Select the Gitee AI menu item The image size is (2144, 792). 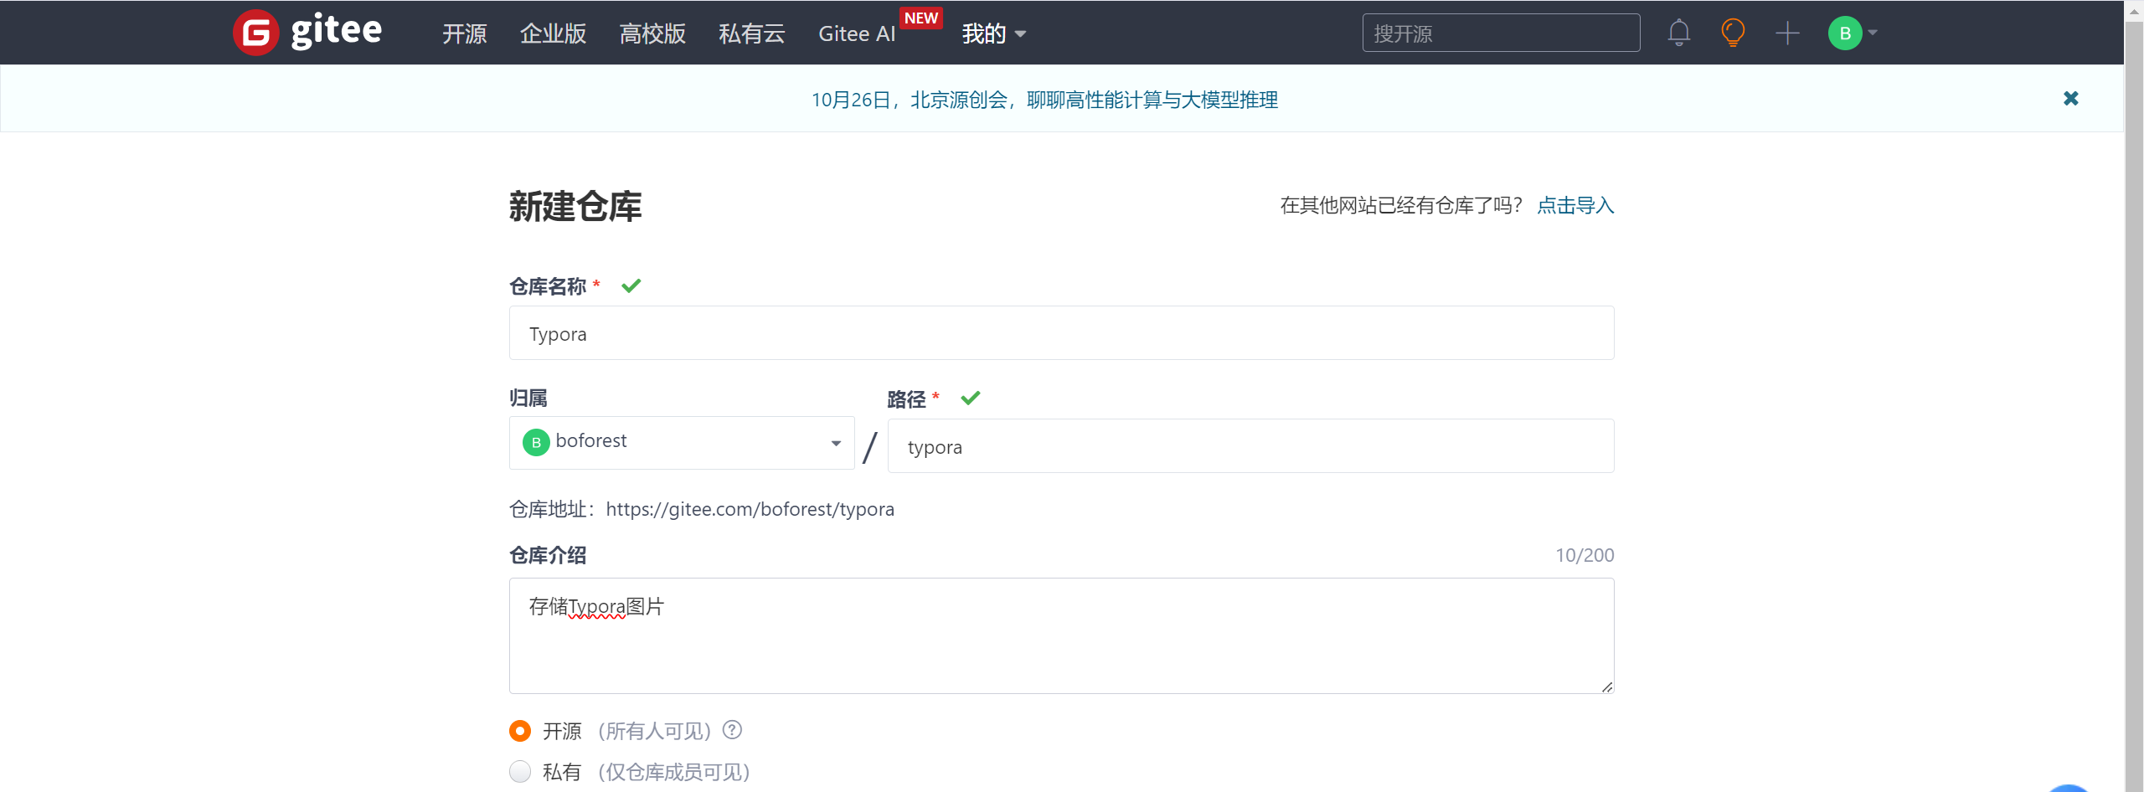(x=856, y=33)
